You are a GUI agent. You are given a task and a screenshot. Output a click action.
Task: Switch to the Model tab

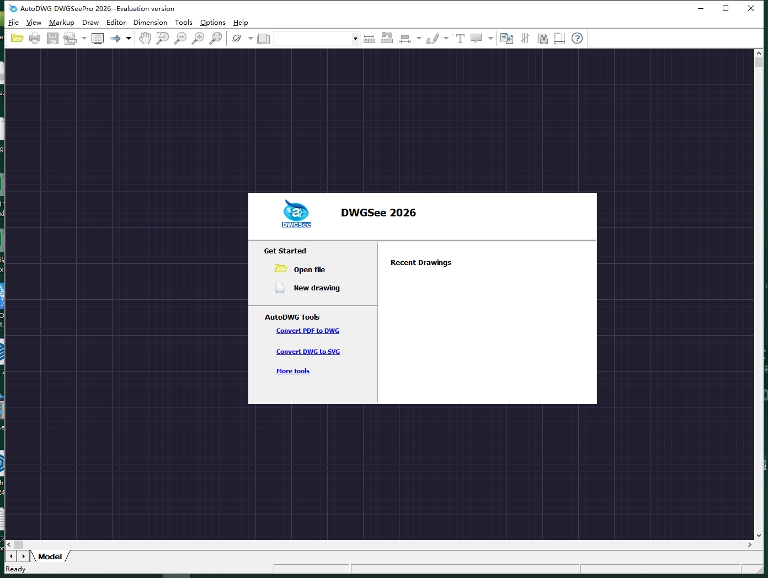click(49, 556)
